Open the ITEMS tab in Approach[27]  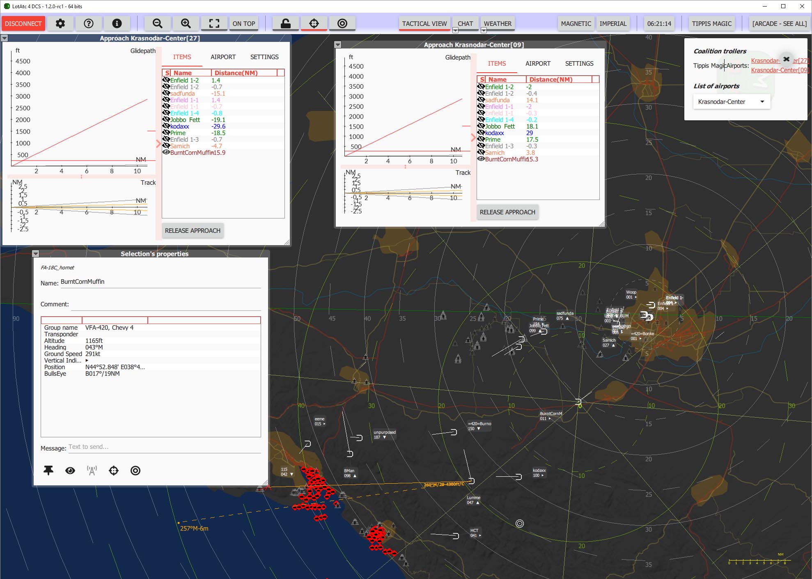click(x=182, y=57)
